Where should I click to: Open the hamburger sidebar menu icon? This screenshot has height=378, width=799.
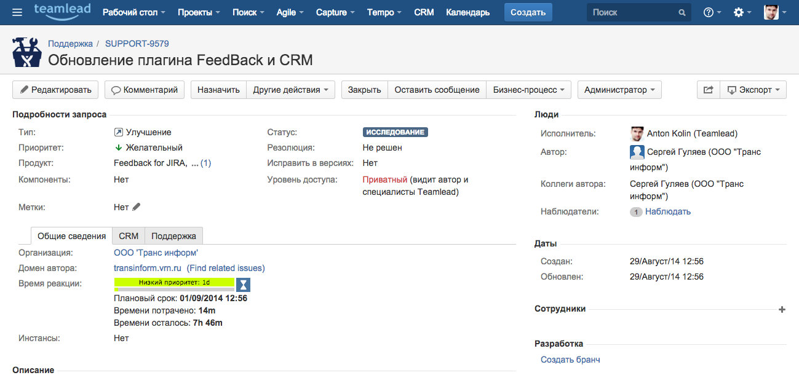pos(17,12)
